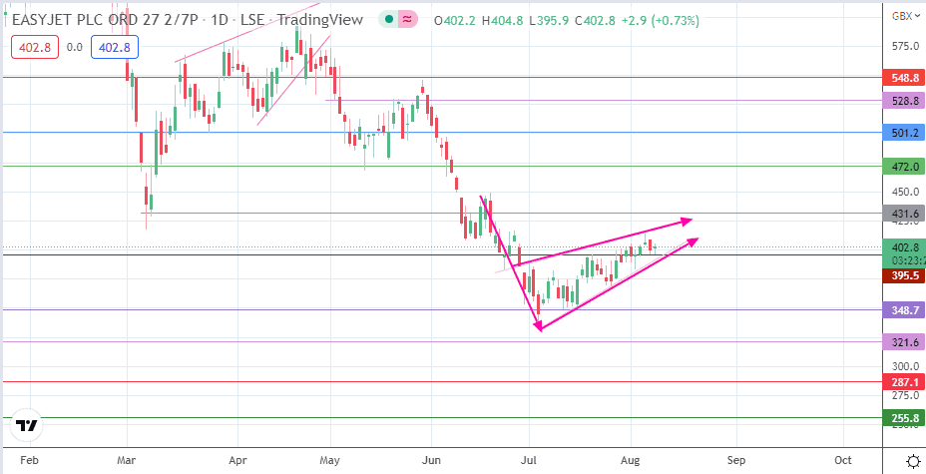Select the 548.8 red price label
The width and height of the screenshot is (926, 474).
(902, 78)
